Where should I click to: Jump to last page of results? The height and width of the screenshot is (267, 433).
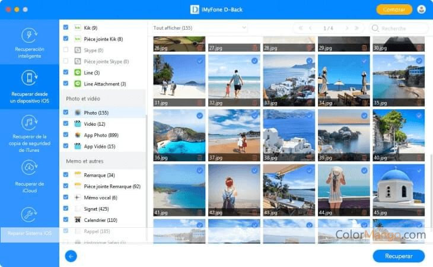coord(356,28)
